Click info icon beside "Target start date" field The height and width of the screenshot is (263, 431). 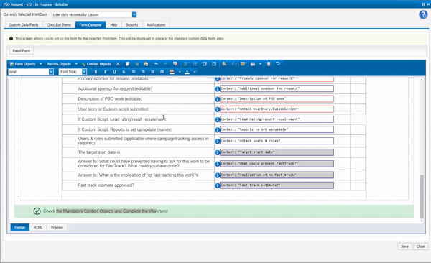pyautogui.click(x=218, y=152)
